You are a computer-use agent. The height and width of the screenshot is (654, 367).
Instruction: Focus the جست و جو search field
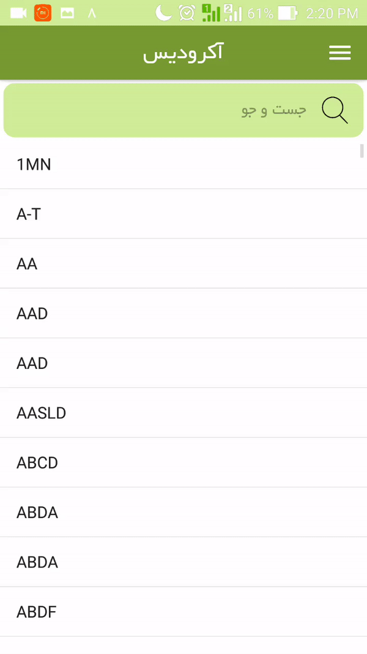pos(183,110)
